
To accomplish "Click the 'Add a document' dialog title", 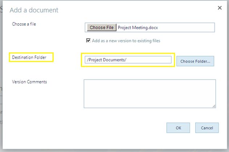I will 34,10.
